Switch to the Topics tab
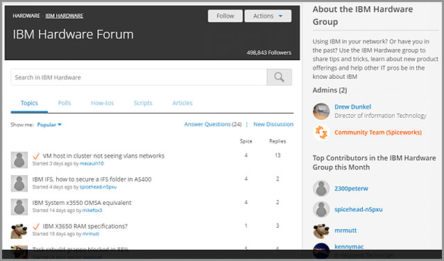Viewport: 444px width, 261px height. tap(29, 103)
